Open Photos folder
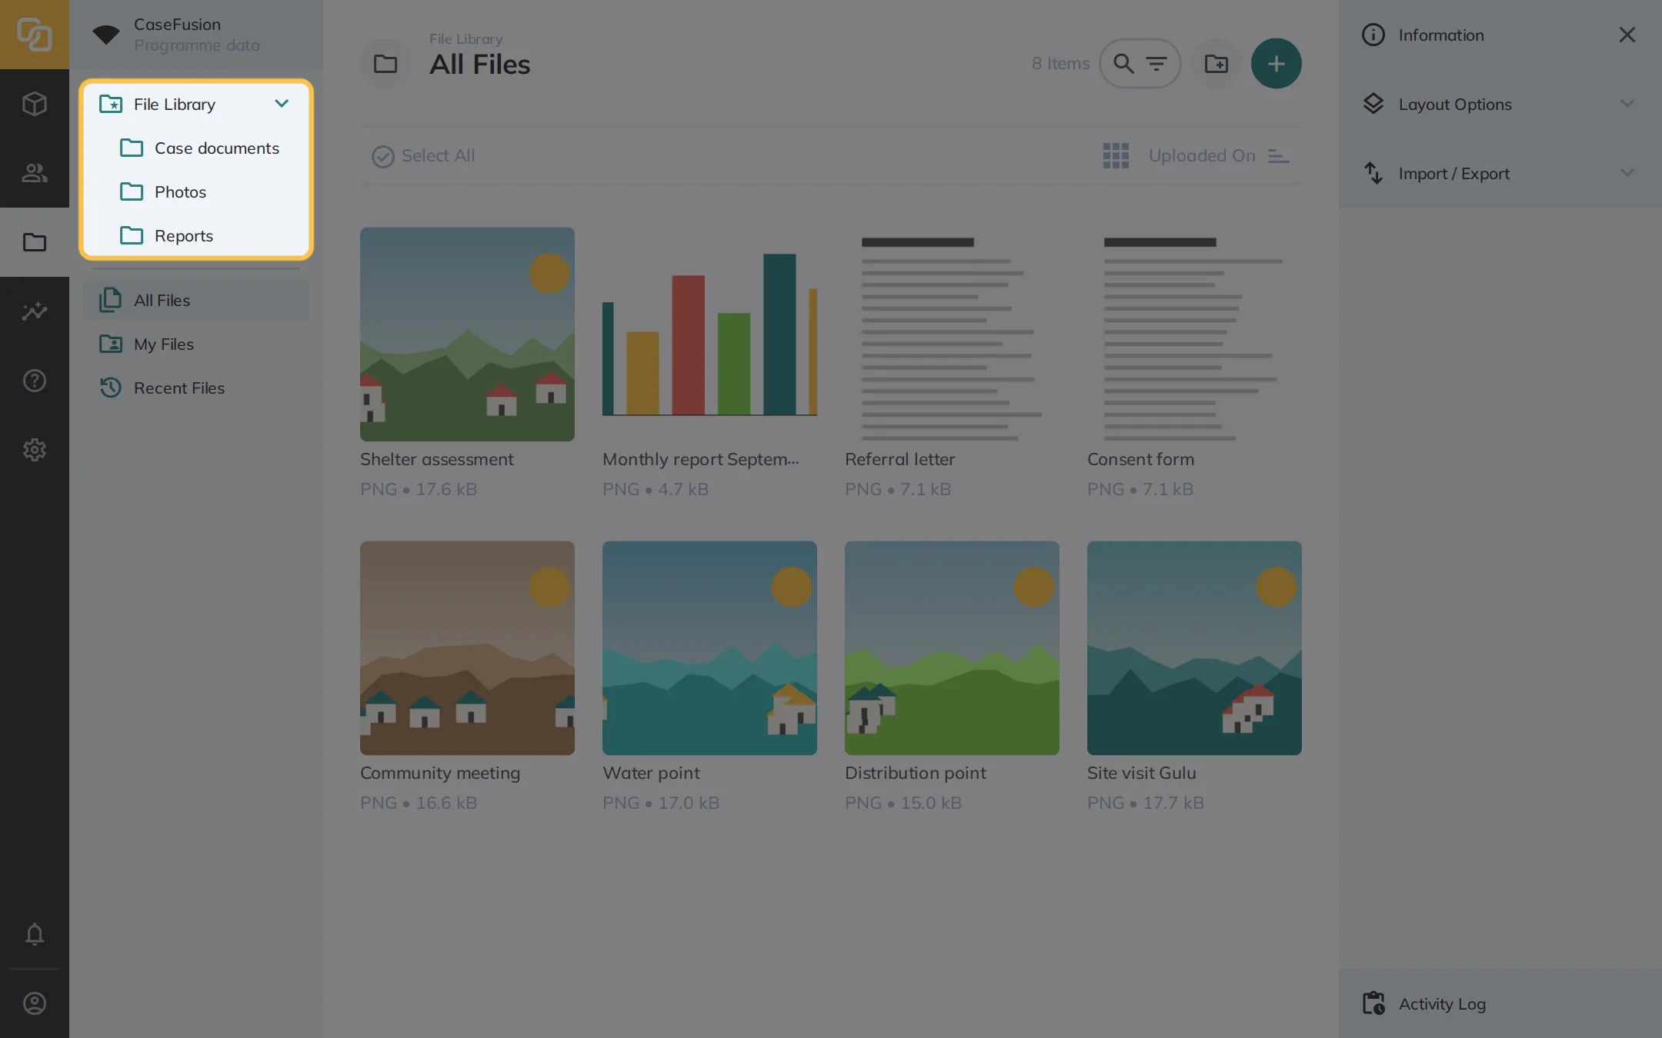 tap(196, 191)
